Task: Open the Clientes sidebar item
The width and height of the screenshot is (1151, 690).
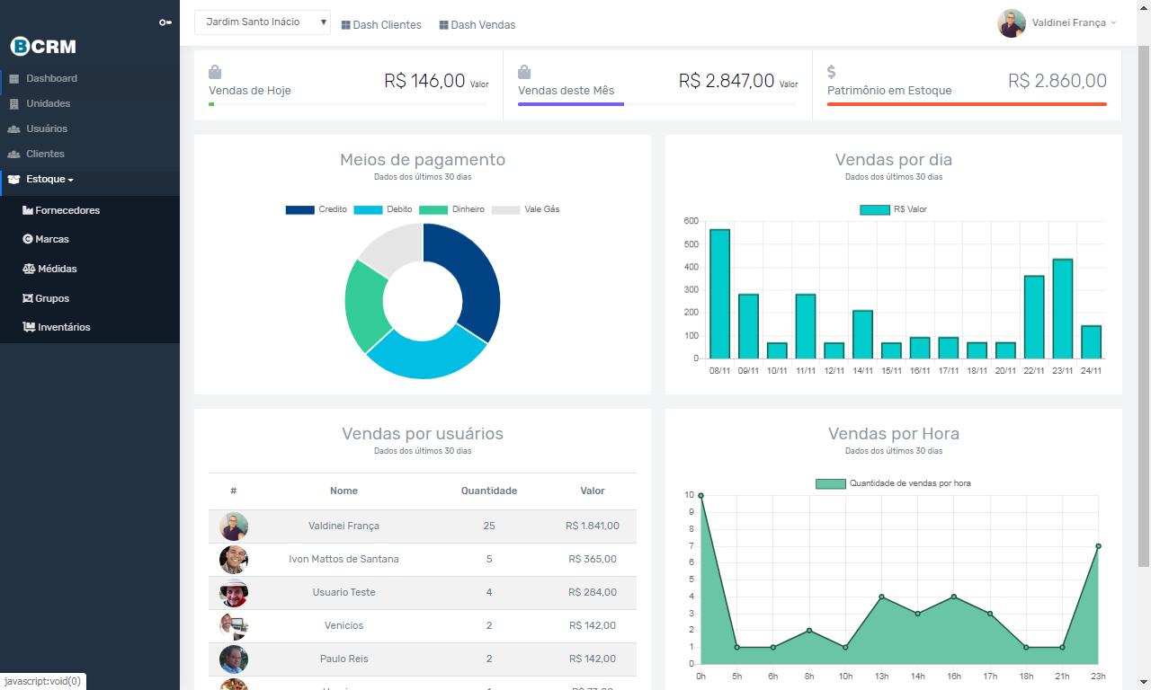Action: [x=45, y=154]
